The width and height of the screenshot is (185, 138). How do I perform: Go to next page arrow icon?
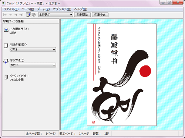16,15
